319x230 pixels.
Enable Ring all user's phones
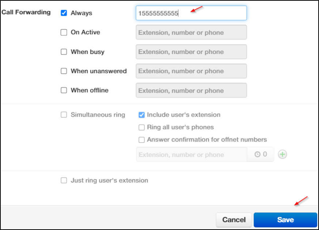tap(142, 127)
